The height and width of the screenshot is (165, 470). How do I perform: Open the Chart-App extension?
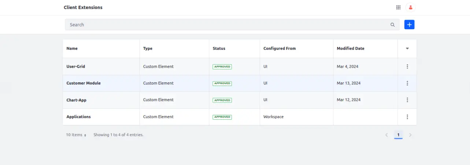click(x=76, y=100)
